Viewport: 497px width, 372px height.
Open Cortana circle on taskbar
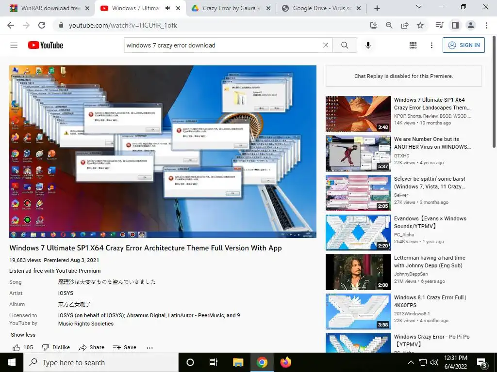[190, 362]
